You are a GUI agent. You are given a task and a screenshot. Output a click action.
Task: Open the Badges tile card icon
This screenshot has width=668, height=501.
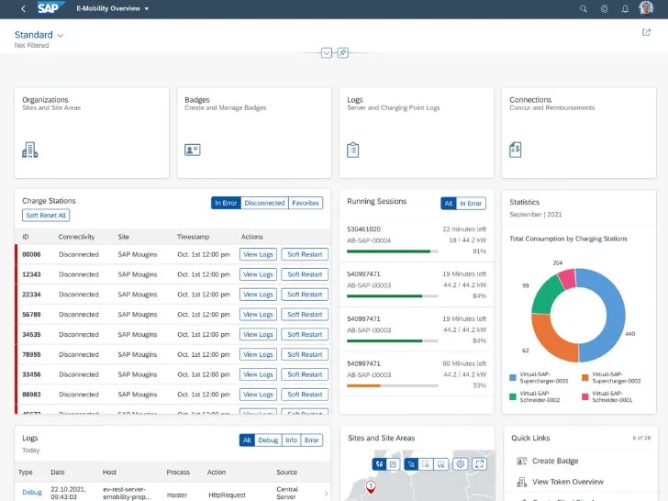192,150
